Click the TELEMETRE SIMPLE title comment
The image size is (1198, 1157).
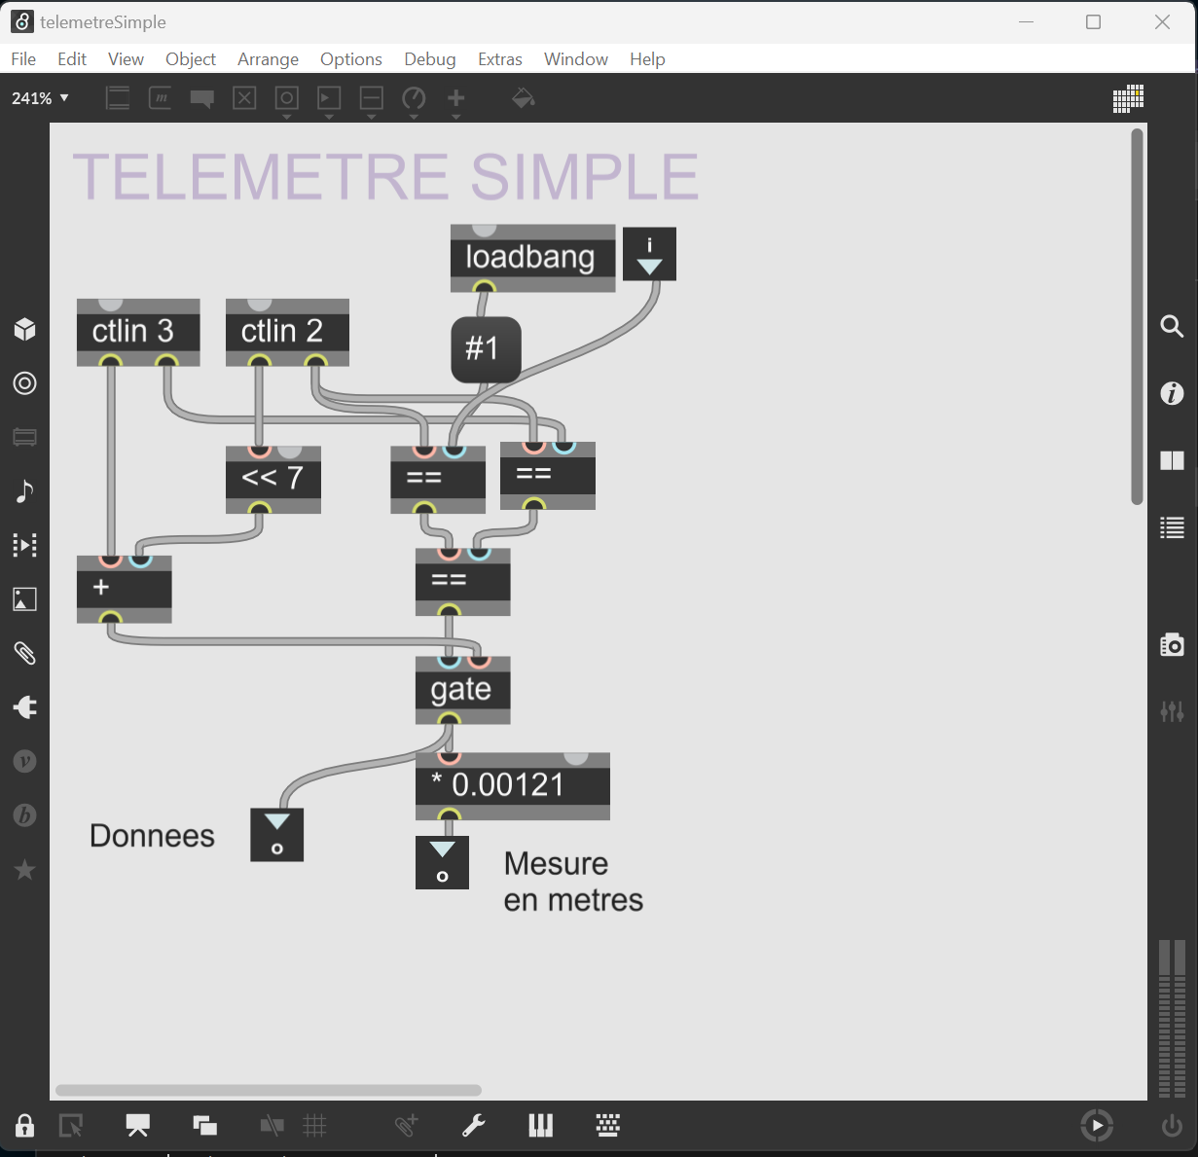(386, 177)
